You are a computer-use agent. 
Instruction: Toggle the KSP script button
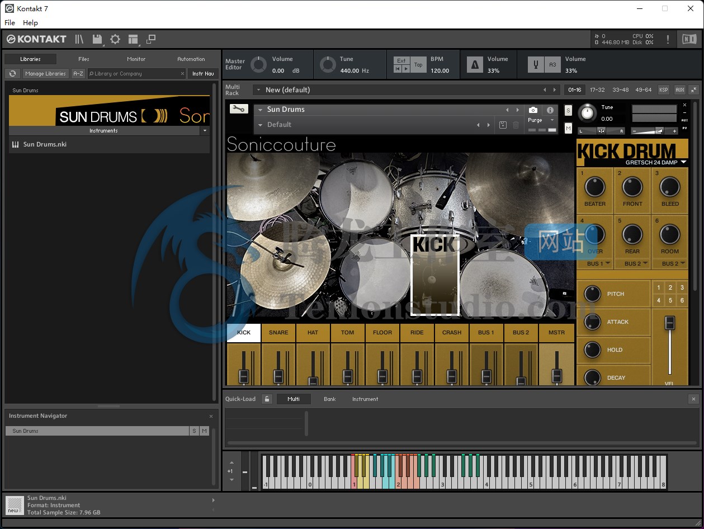pyautogui.click(x=663, y=89)
